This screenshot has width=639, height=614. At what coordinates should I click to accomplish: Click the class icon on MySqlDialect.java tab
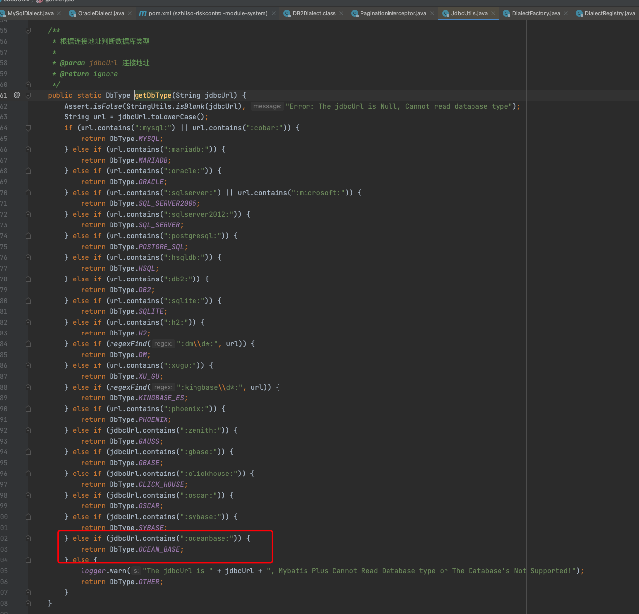(x=3, y=13)
